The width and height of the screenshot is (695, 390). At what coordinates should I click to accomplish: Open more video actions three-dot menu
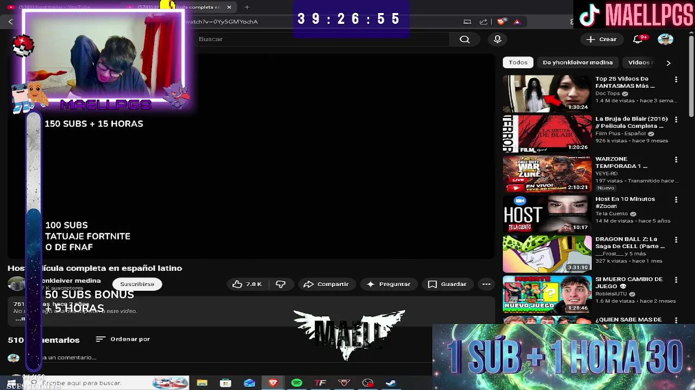(486, 284)
